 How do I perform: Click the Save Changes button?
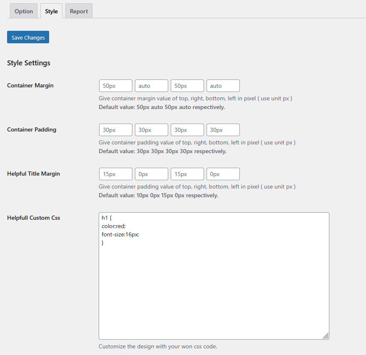click(x=28, y=37)
